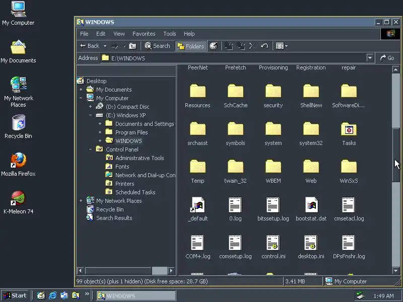Screen dimensions: 403x302
Task: Click the WINDOWS taskbar button
Action: [137, 295]
